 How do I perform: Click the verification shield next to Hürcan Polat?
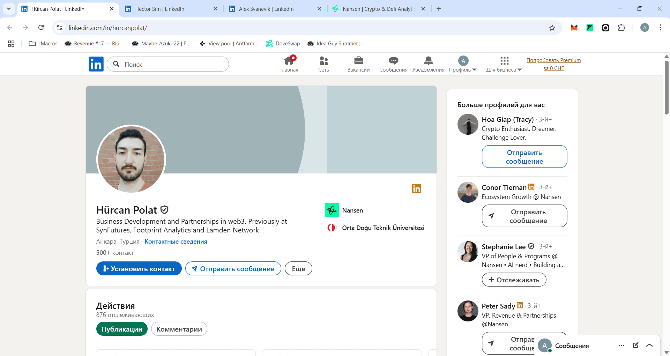(x=164, y=210)
